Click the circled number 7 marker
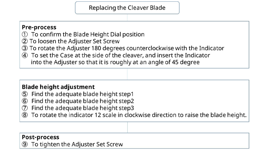Viewport: 268px width, 150px height. [24, 108]
